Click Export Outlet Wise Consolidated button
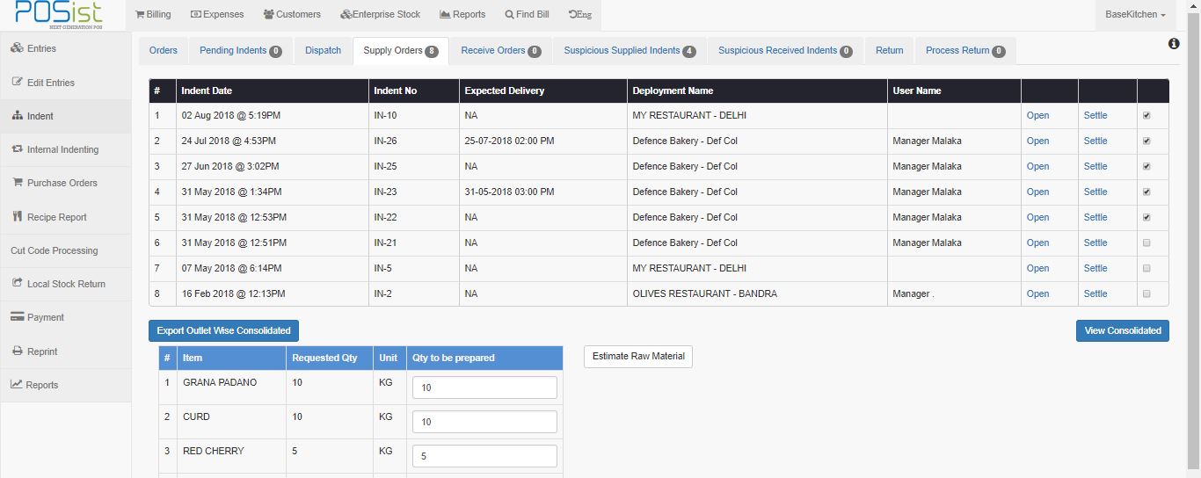The image size is (1201, 478). coord(223,330)
